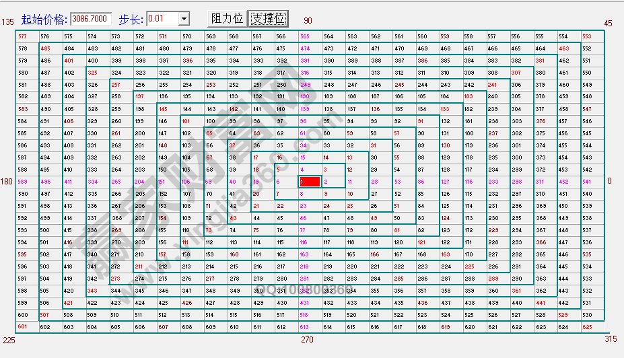This screenshot has width=624, height=358.
Task: Open the 步长 dropdown arrow
Action: pos(184,19)
